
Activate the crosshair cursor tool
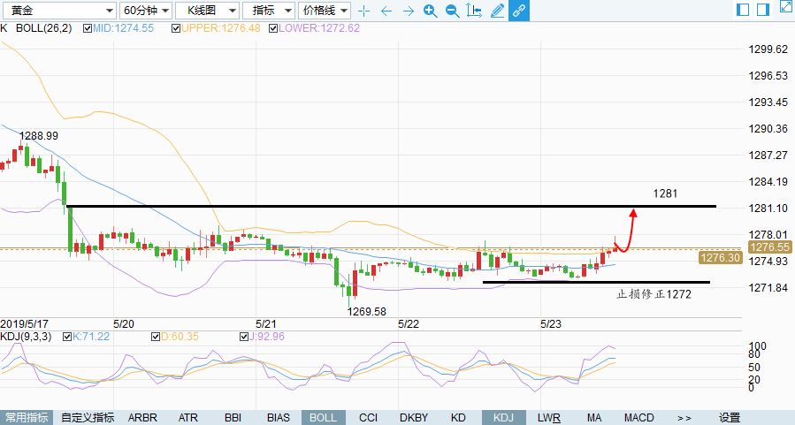363,11
